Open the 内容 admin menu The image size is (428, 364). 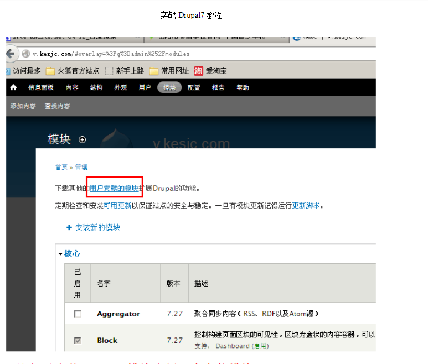[x=72, y=87]
